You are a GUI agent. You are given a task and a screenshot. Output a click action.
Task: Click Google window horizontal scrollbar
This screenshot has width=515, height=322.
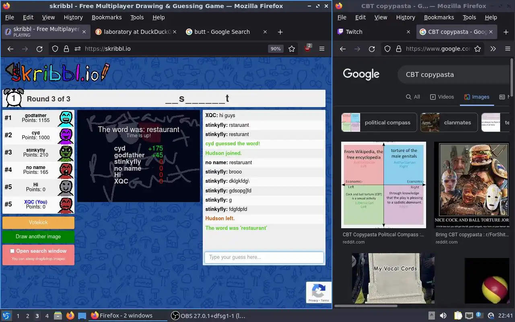click(x=366, y=306)
